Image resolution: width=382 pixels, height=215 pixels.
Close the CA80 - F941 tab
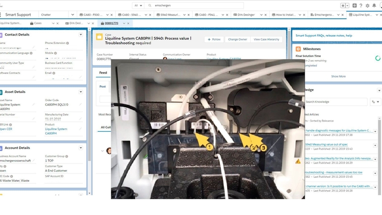pos(227,15)
